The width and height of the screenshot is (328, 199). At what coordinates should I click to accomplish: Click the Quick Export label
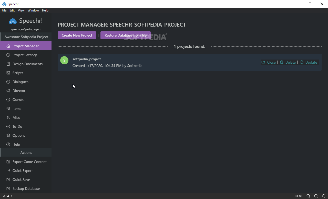click(23, 171)
